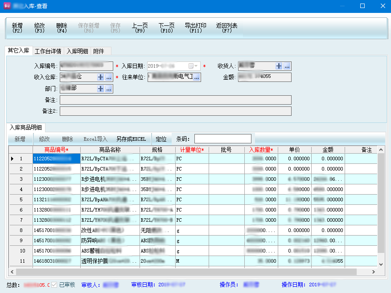Select row 9 防异响 product name cell
391x293 pixels.
[110, 240]
